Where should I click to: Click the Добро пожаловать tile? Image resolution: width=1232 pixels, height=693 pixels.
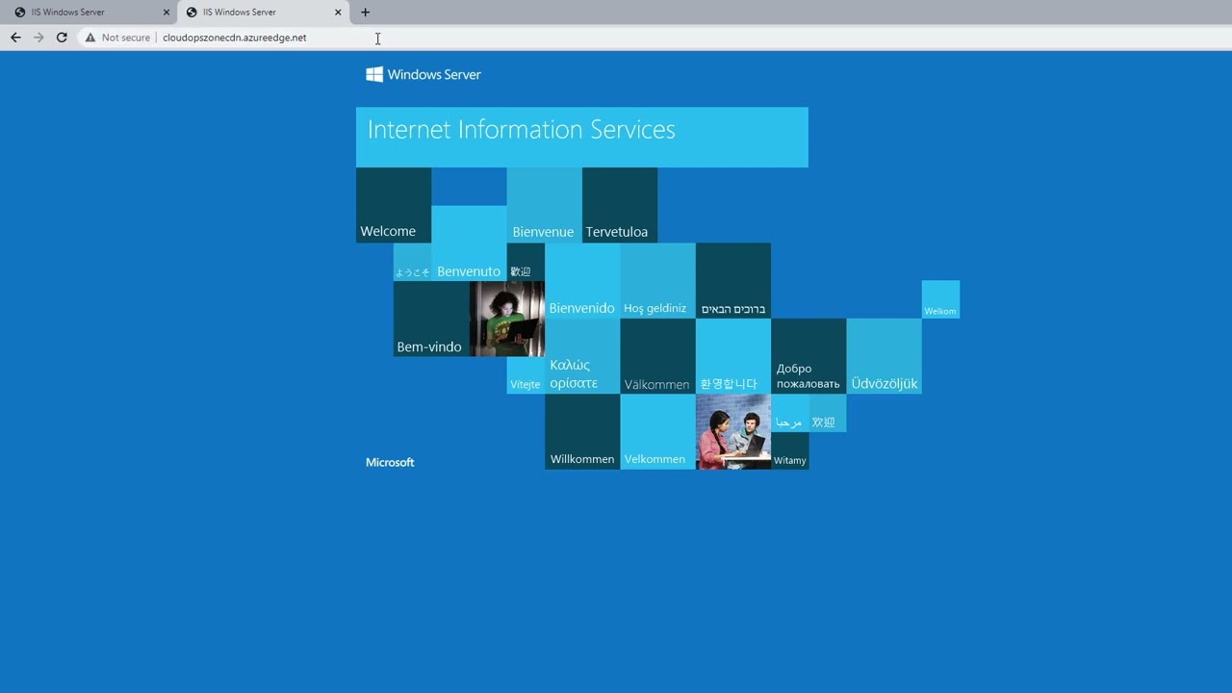[x=808, y=356]
